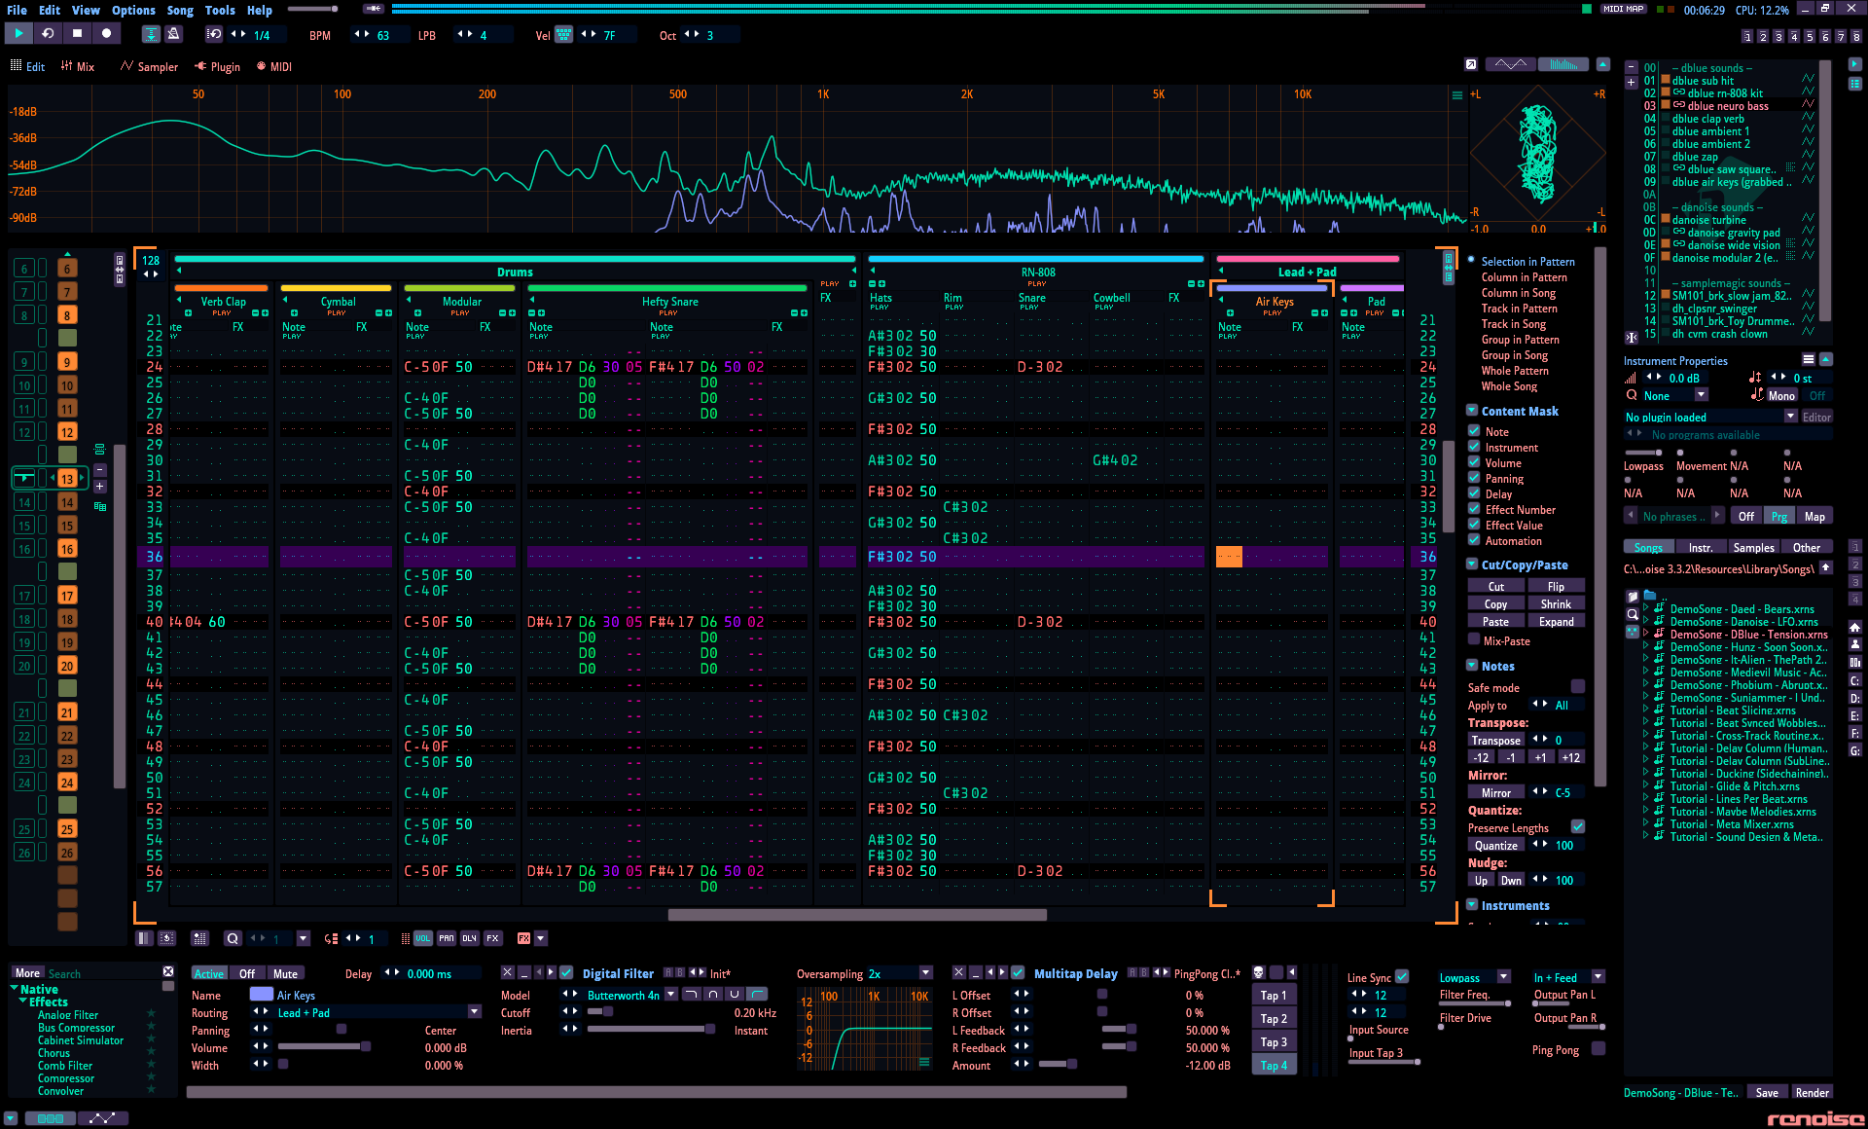Open the Oversampling 2x dropdown
Viewport: 1868px width, 1129px height.
tap(926, 973)
